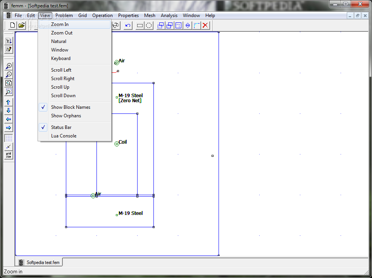
Task: Click the Copy selected objects icon
Action: [169, 25]
